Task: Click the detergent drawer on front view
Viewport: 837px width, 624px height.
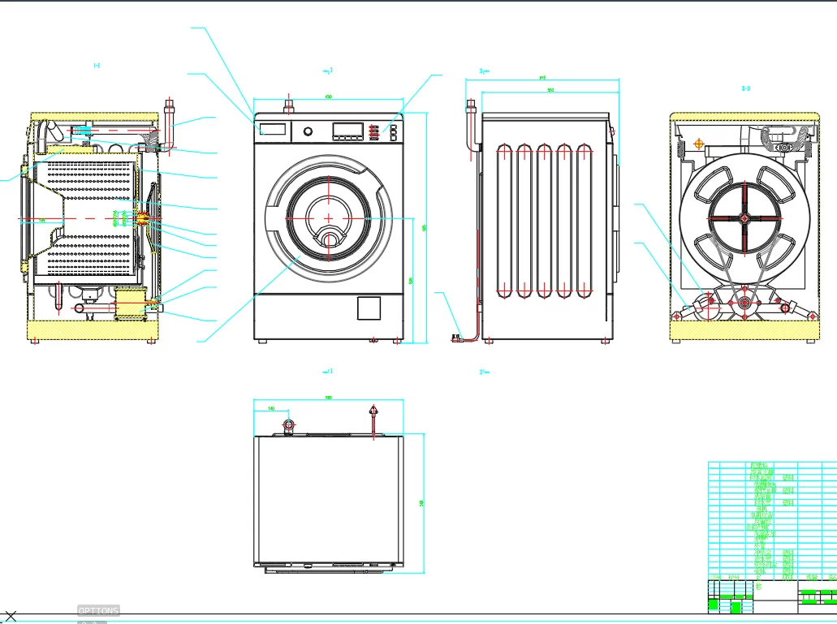Action: [x=272, y=130]
